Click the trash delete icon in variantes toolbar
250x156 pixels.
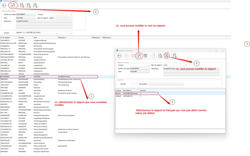tap(146, 56)
